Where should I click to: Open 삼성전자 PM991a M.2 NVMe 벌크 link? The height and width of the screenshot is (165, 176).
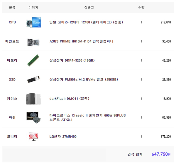pyautogui.click(x=84, y=80)
